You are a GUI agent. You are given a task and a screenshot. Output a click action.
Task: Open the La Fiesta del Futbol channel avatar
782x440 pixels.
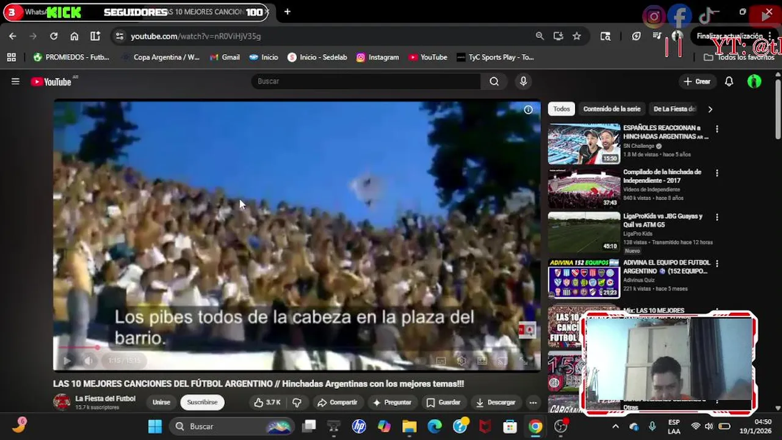click(x=62, y=402)
